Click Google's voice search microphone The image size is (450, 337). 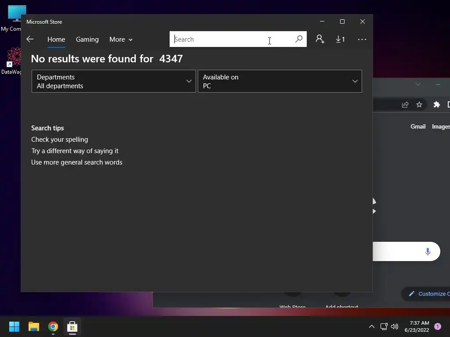click(428, 251)
